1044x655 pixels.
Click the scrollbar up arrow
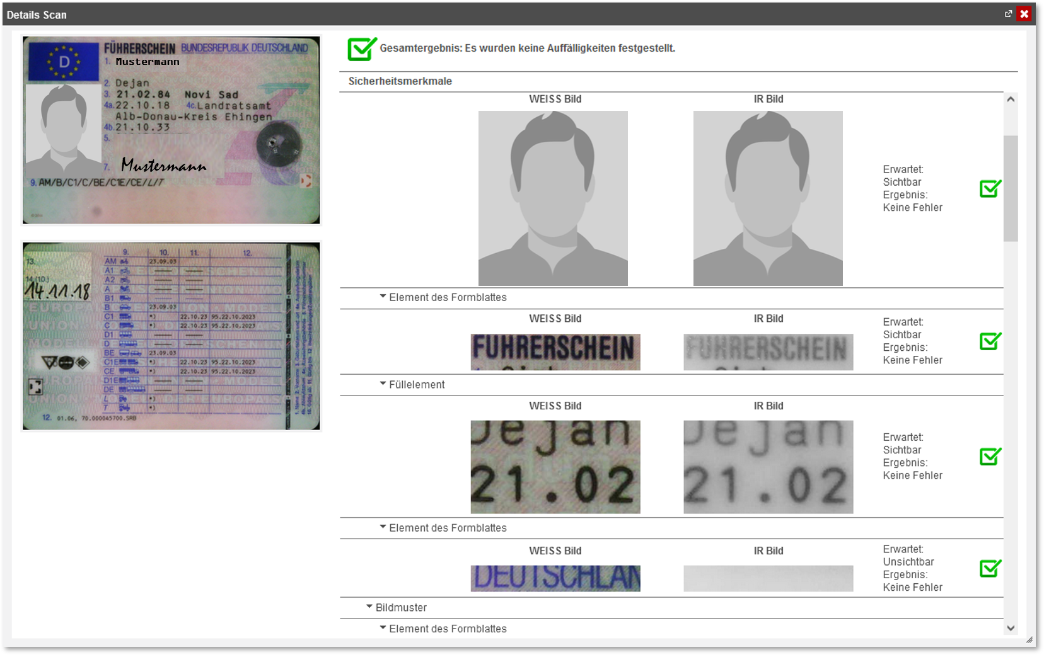click(x=1011, y=100)
